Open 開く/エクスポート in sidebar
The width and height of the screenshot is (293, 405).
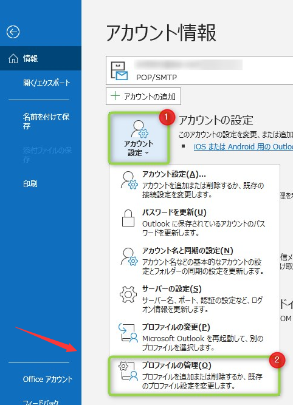pos(47,83)
